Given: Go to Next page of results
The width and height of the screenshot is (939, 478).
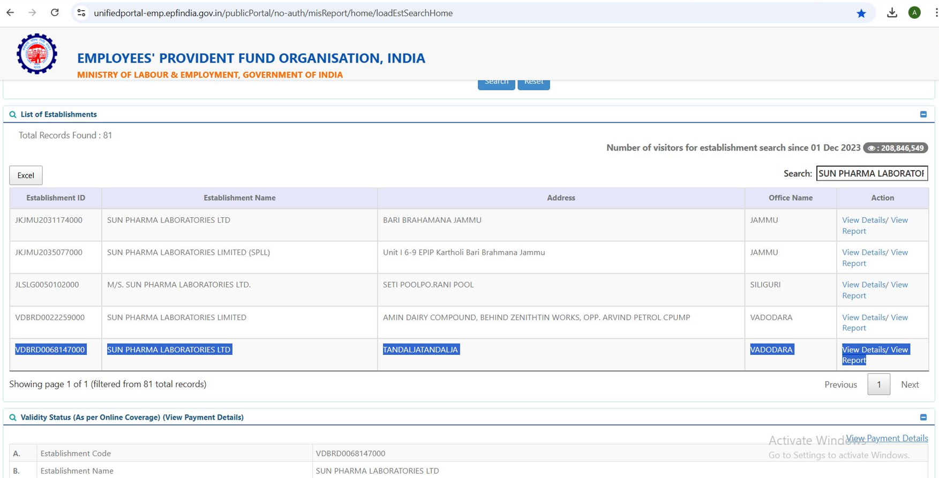Looking at the screenshot, I should pyautogui.click(x=910, y=385).
